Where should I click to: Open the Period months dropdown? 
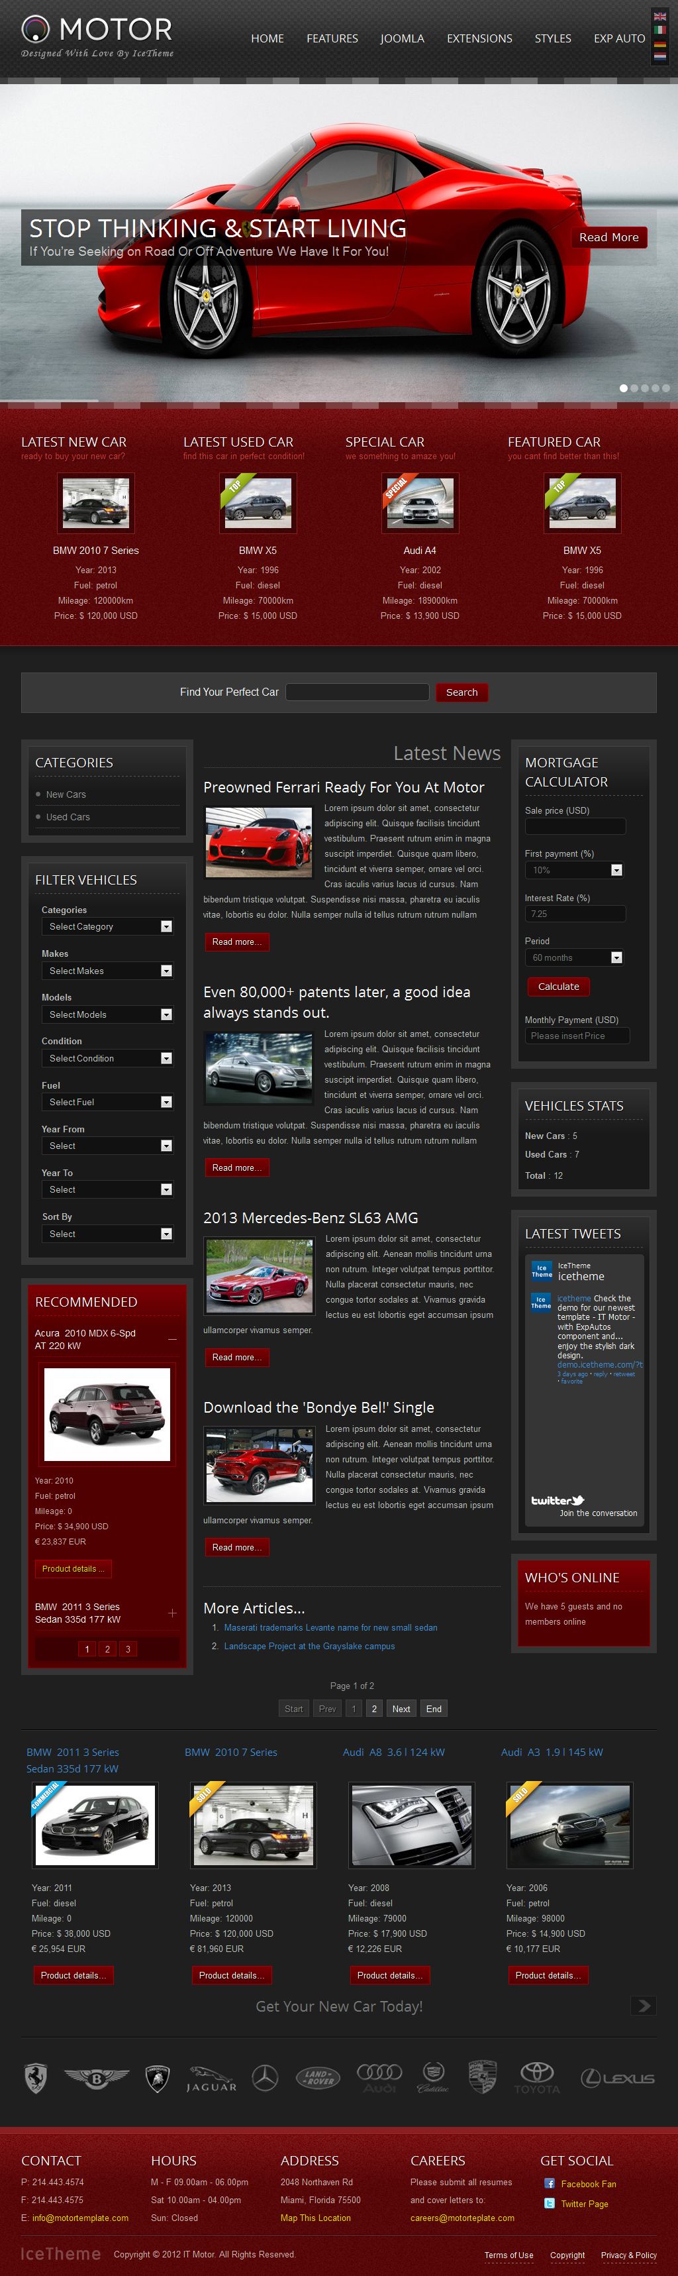click(x=575, y=957)
